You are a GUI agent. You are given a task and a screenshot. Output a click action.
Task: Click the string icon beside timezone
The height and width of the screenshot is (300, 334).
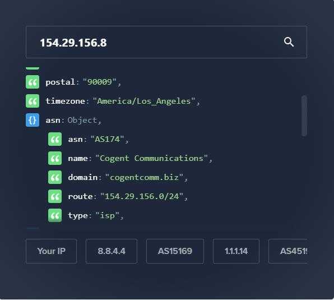[33, 101]
